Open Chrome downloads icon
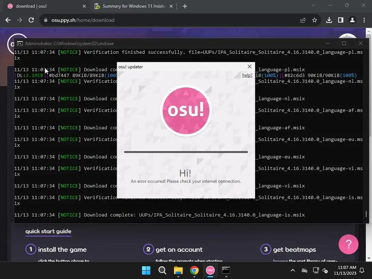 [329, 20]
